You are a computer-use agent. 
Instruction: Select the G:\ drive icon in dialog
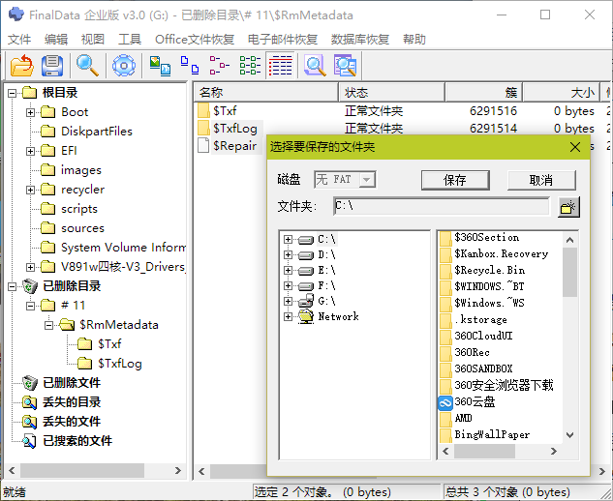pos(306,301)
